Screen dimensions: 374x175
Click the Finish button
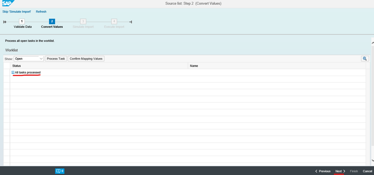coord(354,171)
